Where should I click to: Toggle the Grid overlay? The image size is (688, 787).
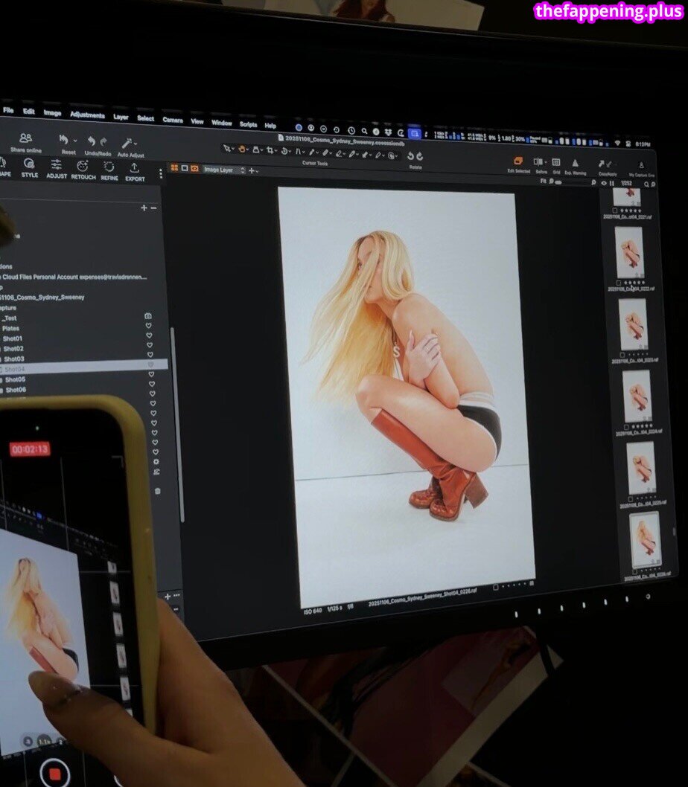pyautogui.click(x=555, y=162)
